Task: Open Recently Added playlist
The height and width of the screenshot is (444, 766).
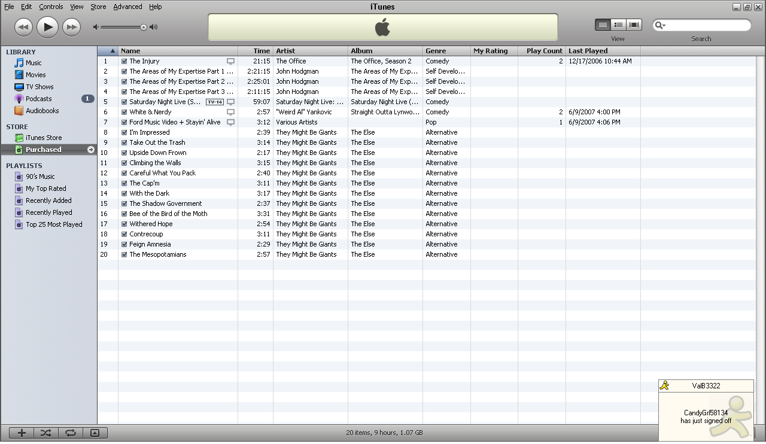Action: click(x=48, y=200)
